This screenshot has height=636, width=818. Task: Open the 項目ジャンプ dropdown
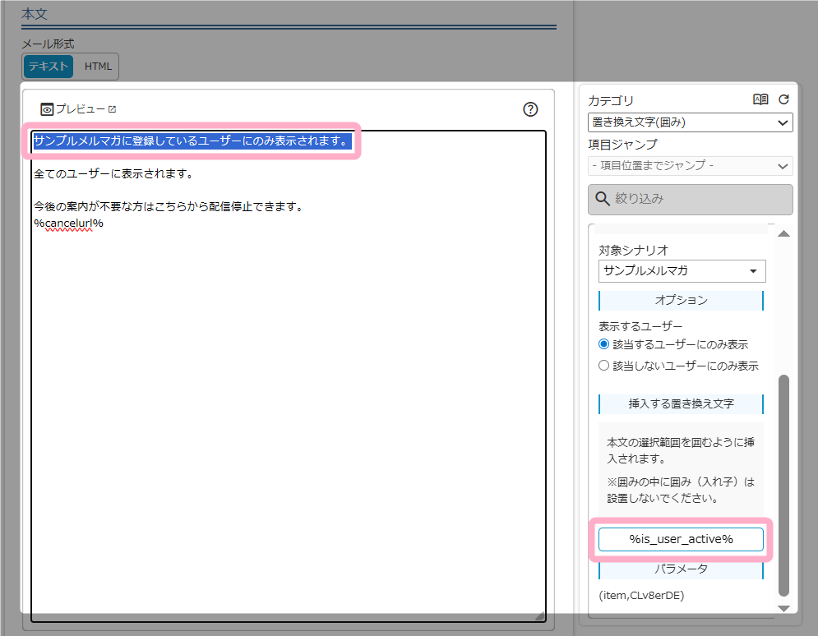[x=691, y=166]
